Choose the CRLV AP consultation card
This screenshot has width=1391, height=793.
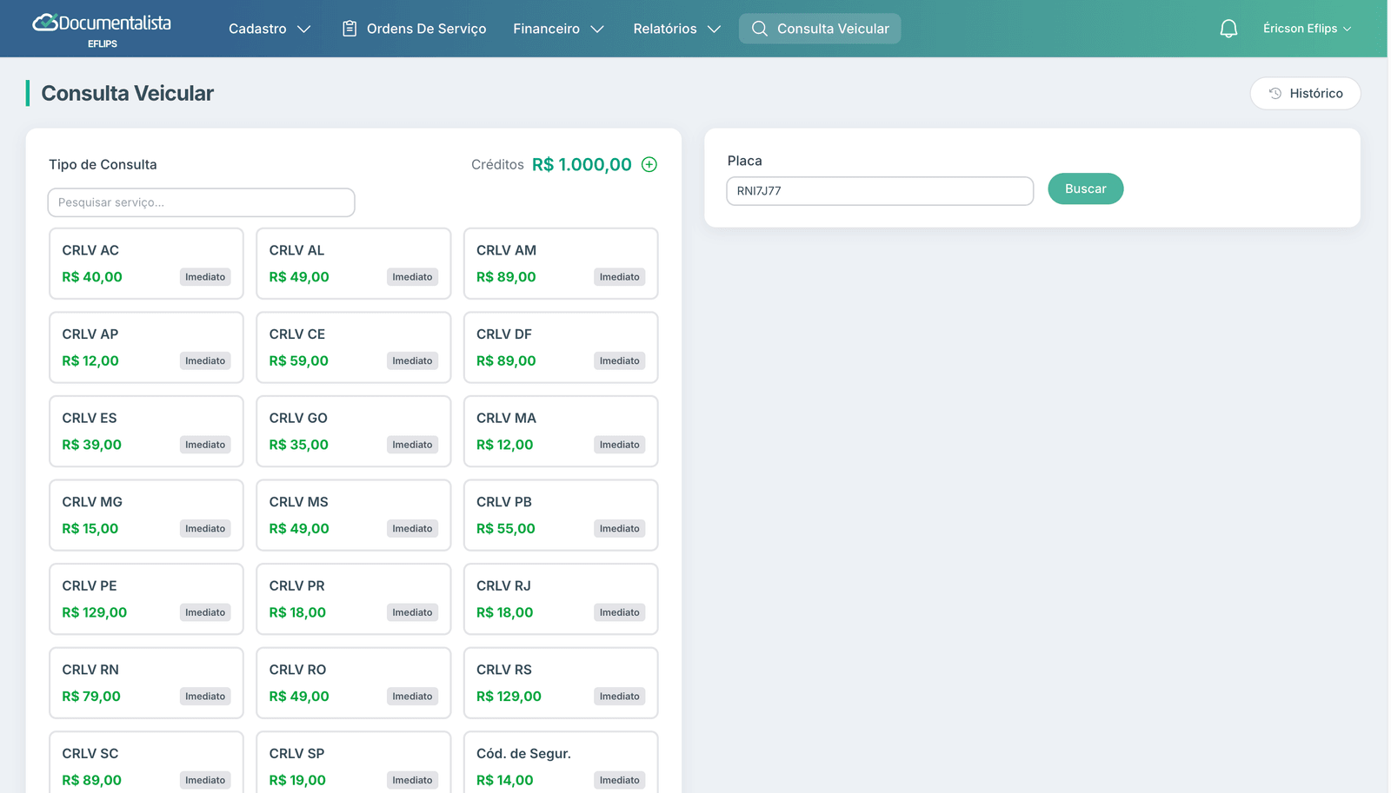click(146, 347)
